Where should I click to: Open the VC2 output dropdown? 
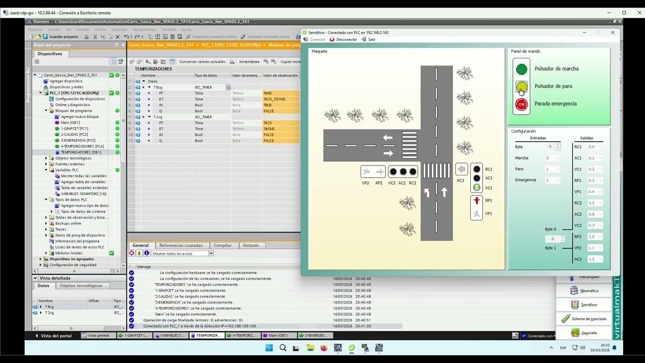point(595,226)
